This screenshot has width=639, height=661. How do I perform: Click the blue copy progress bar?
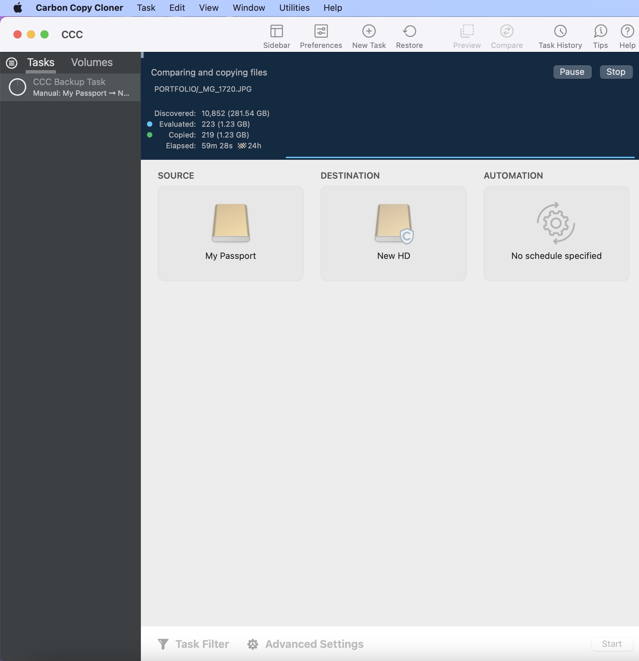[460, 157]
